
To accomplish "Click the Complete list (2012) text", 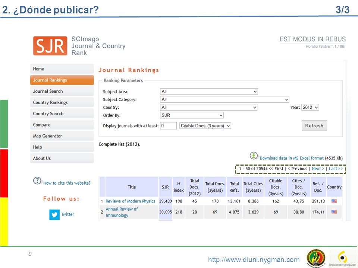I will point(119,144).
